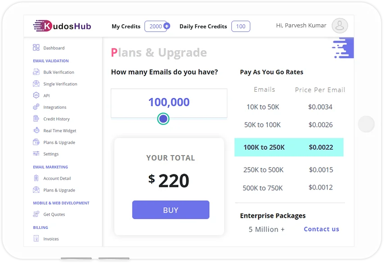Select the Real Time Widget icon
Screen dimensions: 384x263
(36, 130)
